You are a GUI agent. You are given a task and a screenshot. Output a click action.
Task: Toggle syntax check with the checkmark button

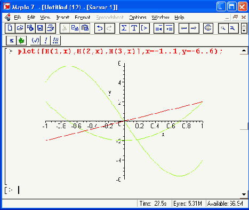coord(35,41)
